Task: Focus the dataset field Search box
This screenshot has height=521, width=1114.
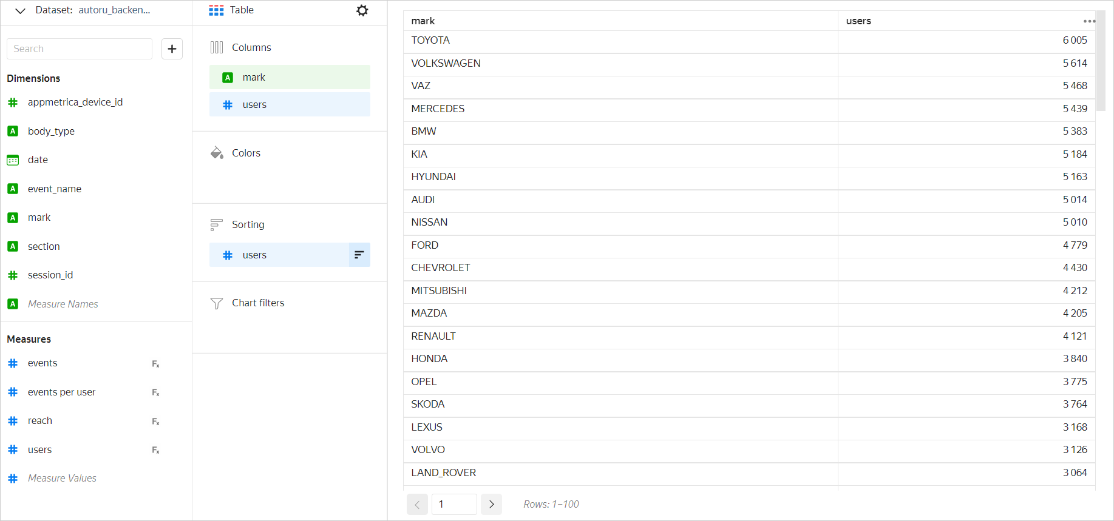Action: (x=80, y=49)
